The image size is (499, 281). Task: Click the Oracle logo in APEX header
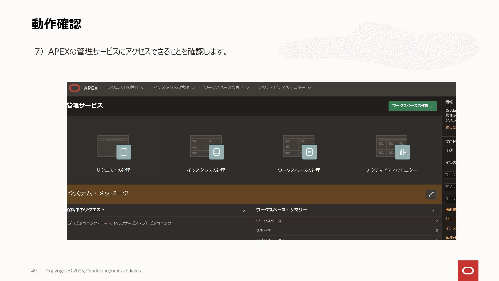[75, 88]
